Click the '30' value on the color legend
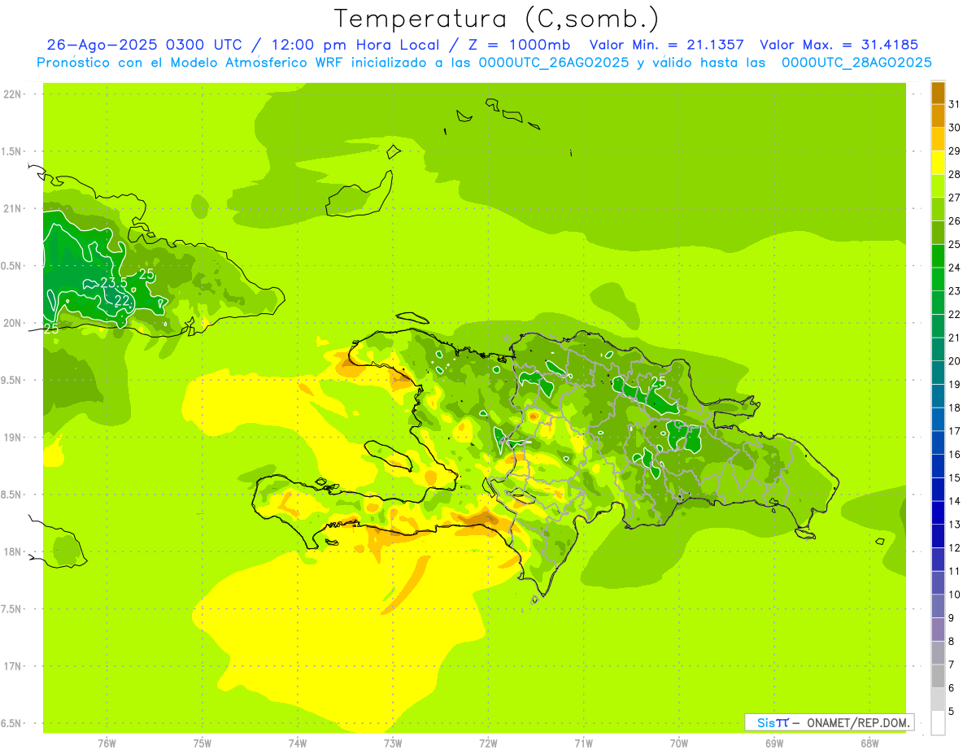Screen dimensions: 976x754 coord(955,127)
